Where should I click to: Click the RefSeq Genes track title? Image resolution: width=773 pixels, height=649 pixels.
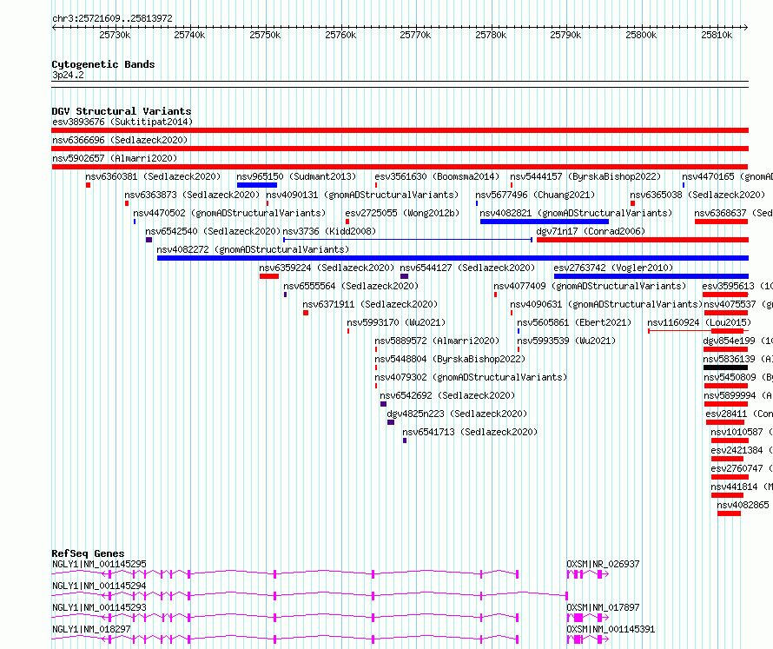(89, 553)
